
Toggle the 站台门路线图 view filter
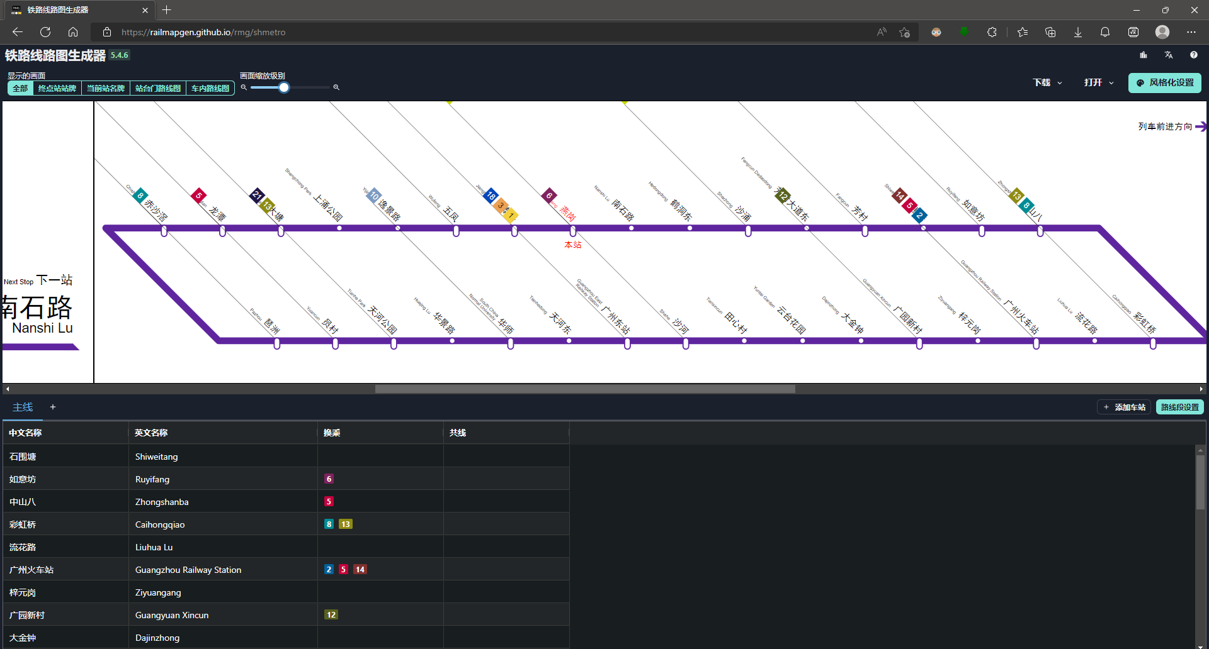tap(157, 88)
